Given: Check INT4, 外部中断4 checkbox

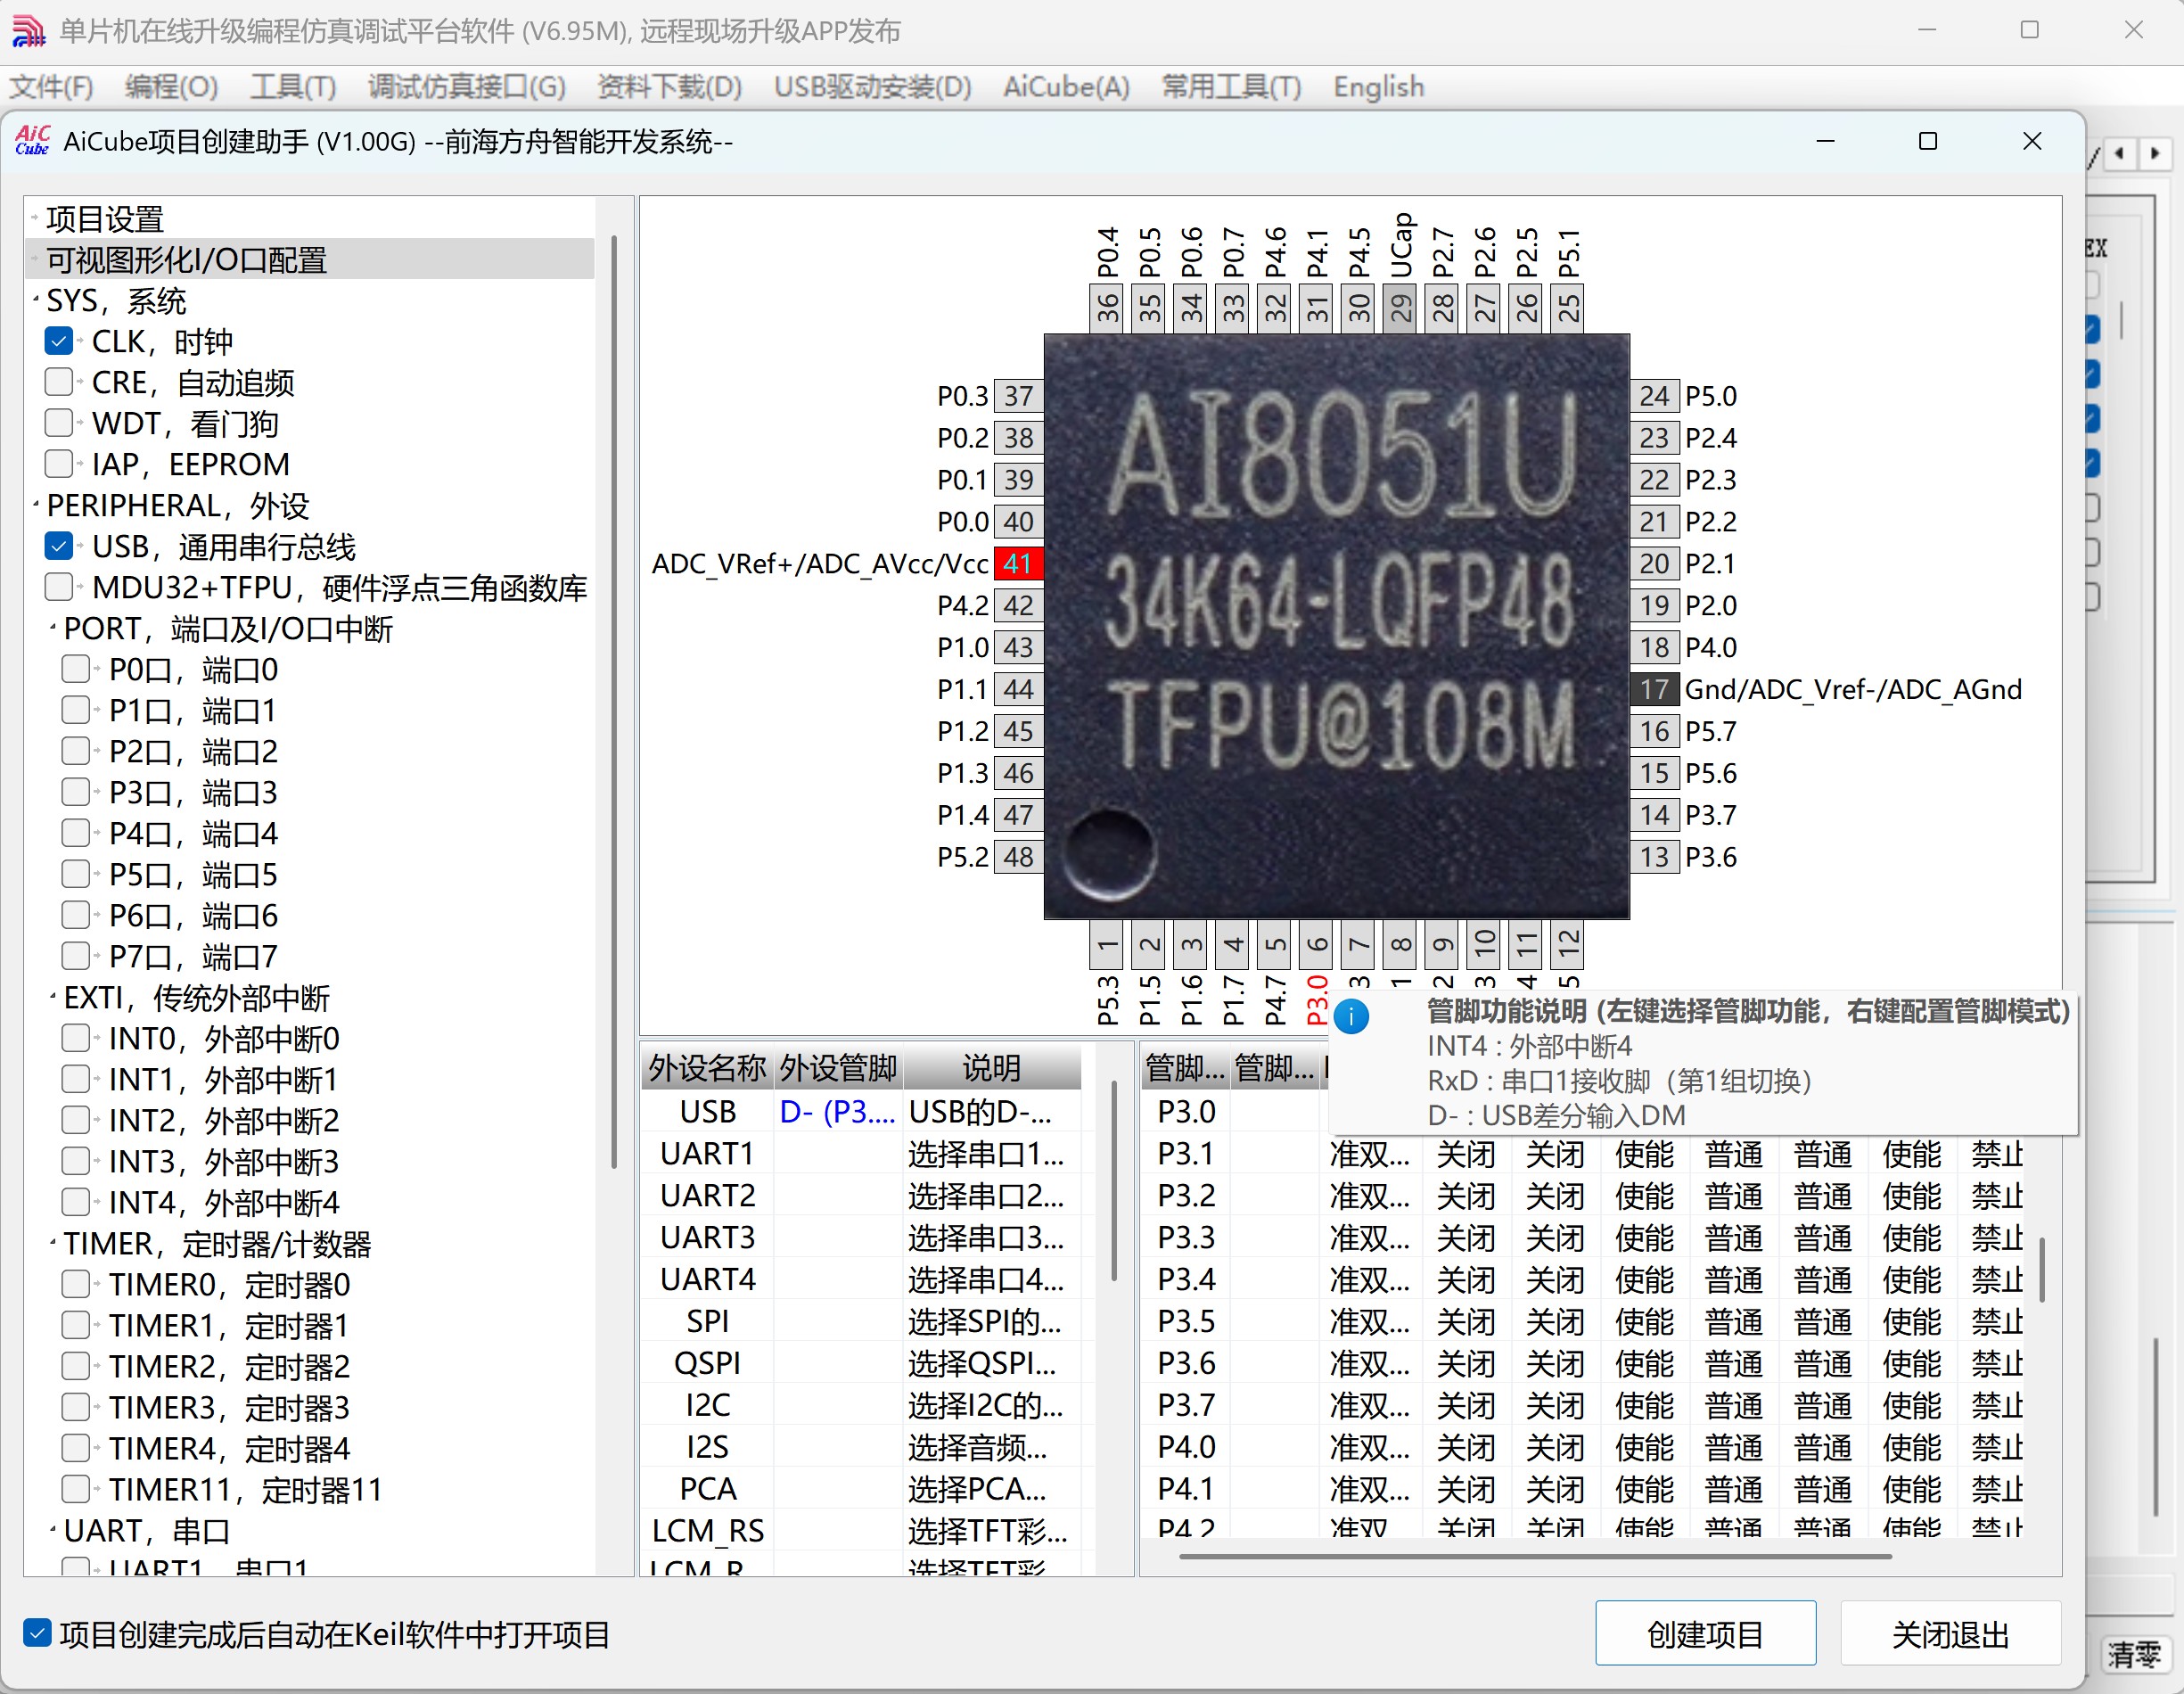Looking at the screenshot, I should 76,1202.
